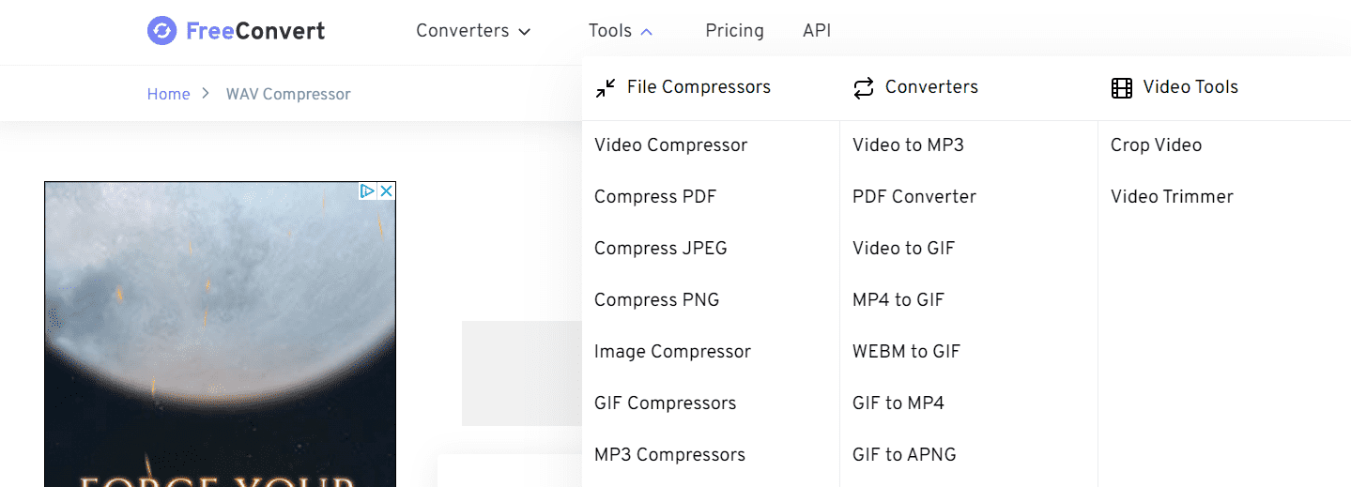Screen dimensions: 1351x487
Task: Click the AdChoices icon on the ad
Action: pyautogui.click(x=368, y=191)
